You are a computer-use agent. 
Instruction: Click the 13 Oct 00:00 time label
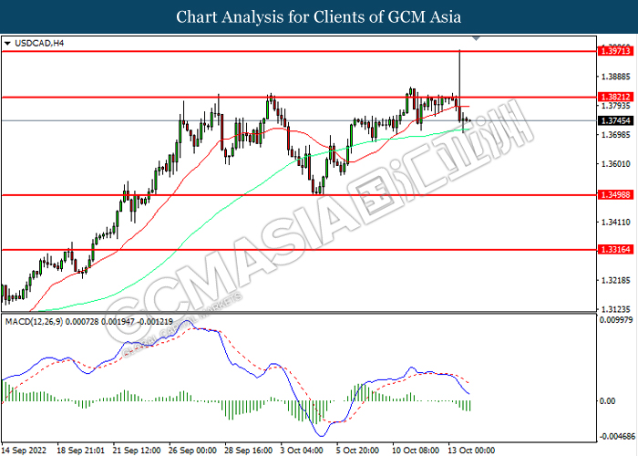471,451
